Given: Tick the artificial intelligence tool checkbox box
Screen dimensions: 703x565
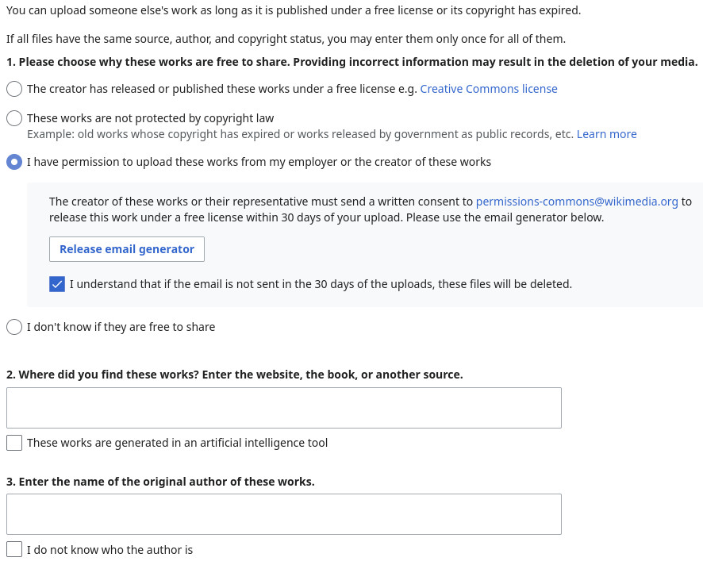Looking at the screenshot, I should pos(14,443).
